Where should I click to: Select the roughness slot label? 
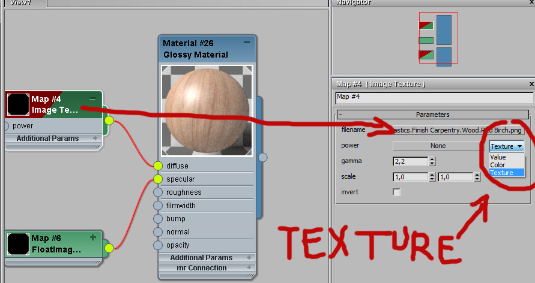184,192
